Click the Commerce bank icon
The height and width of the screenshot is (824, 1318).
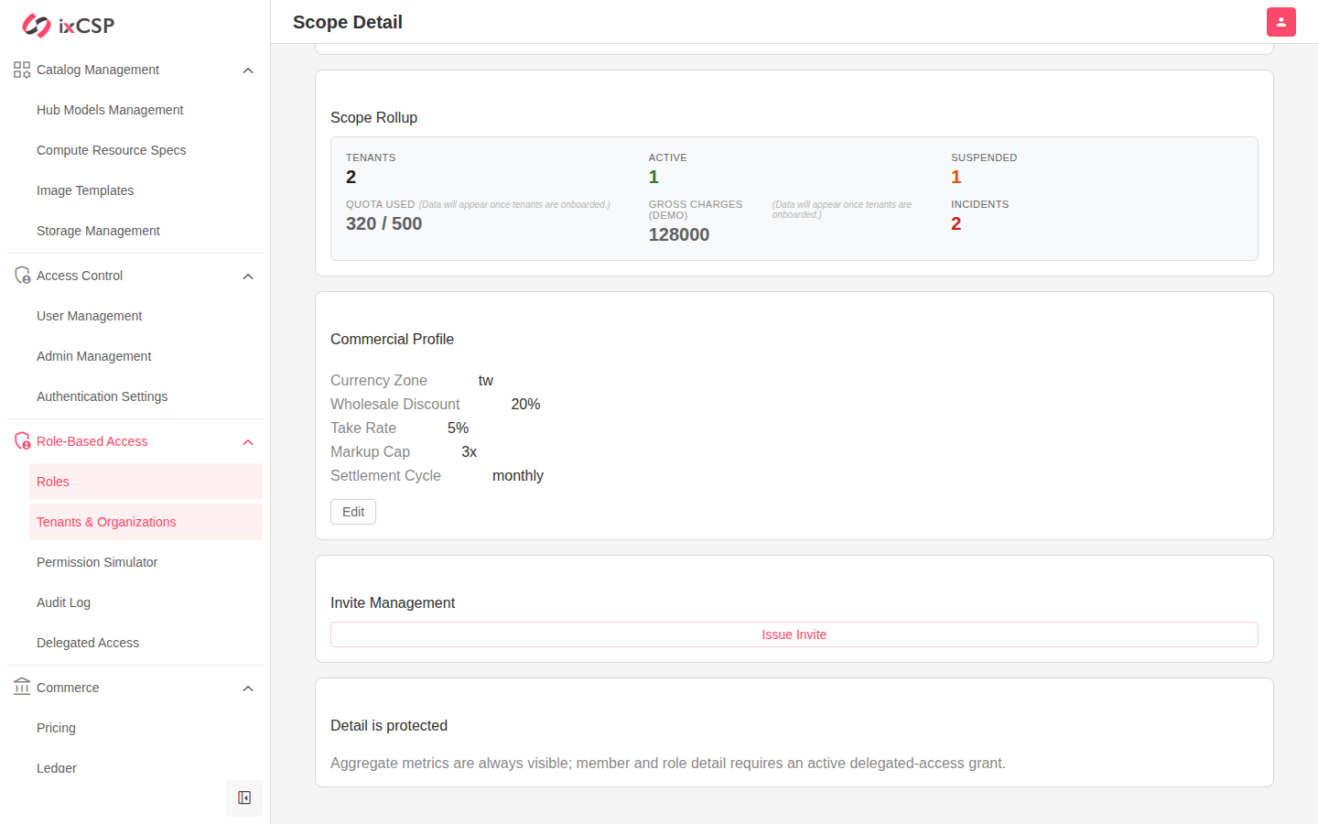tap(22, 688)
